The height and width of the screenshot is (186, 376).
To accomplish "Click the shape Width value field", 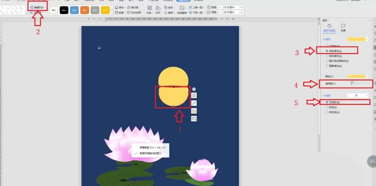I will pyautogui.click(x=230, y=13).
